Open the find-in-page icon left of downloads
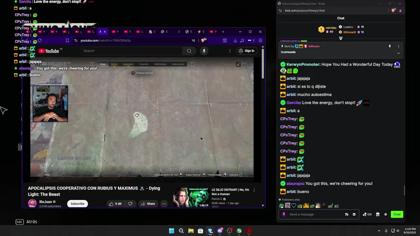 pyautogui.click(x=225, y=41)
